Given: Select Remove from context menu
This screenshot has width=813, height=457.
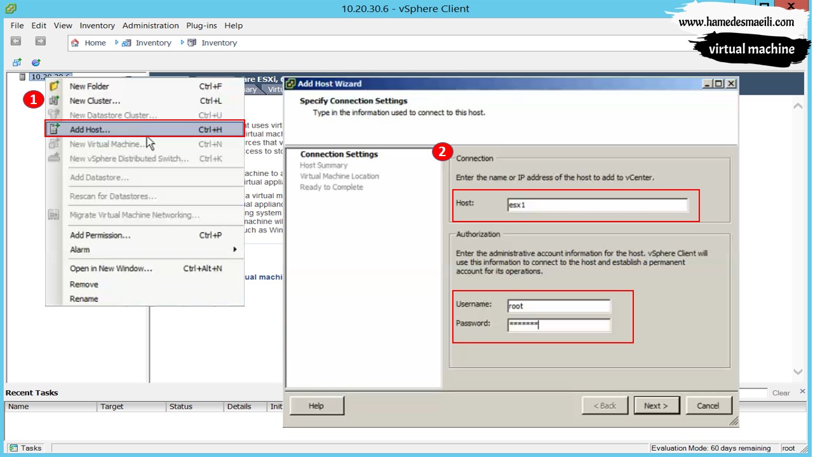Looking at the screenshot, I should pyautogui.click(x=145, y=284).
